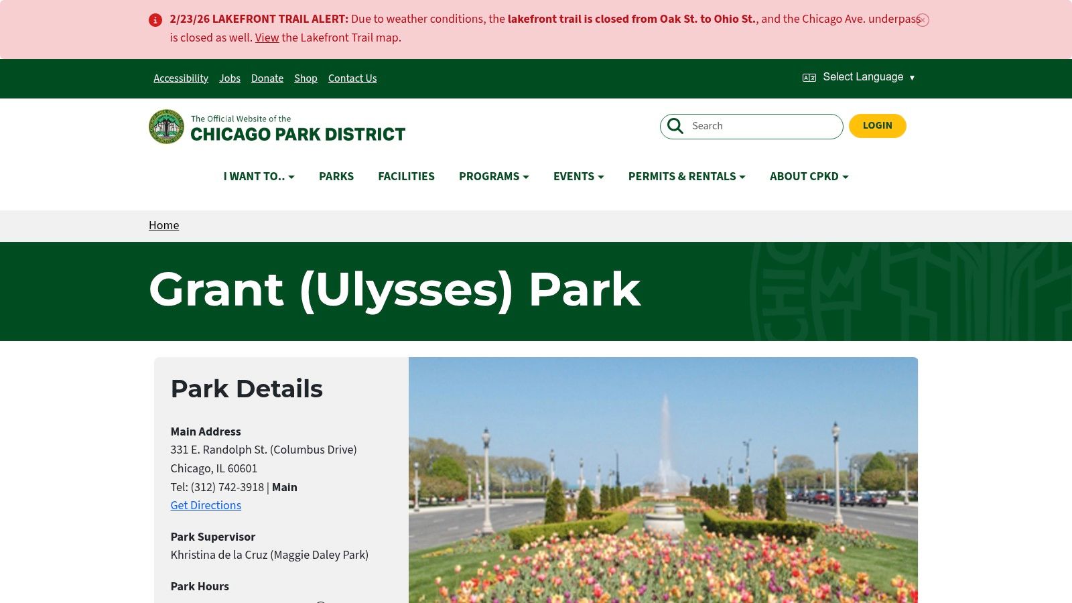The width and height of the screenshot is (1072, 603).
Task: Click the Park Hours heading
Action: (x=200, y=586)
